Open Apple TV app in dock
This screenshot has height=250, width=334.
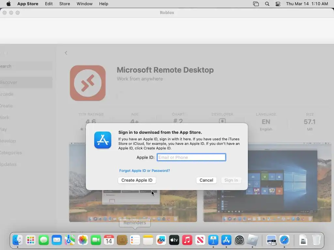click(174, 240)
